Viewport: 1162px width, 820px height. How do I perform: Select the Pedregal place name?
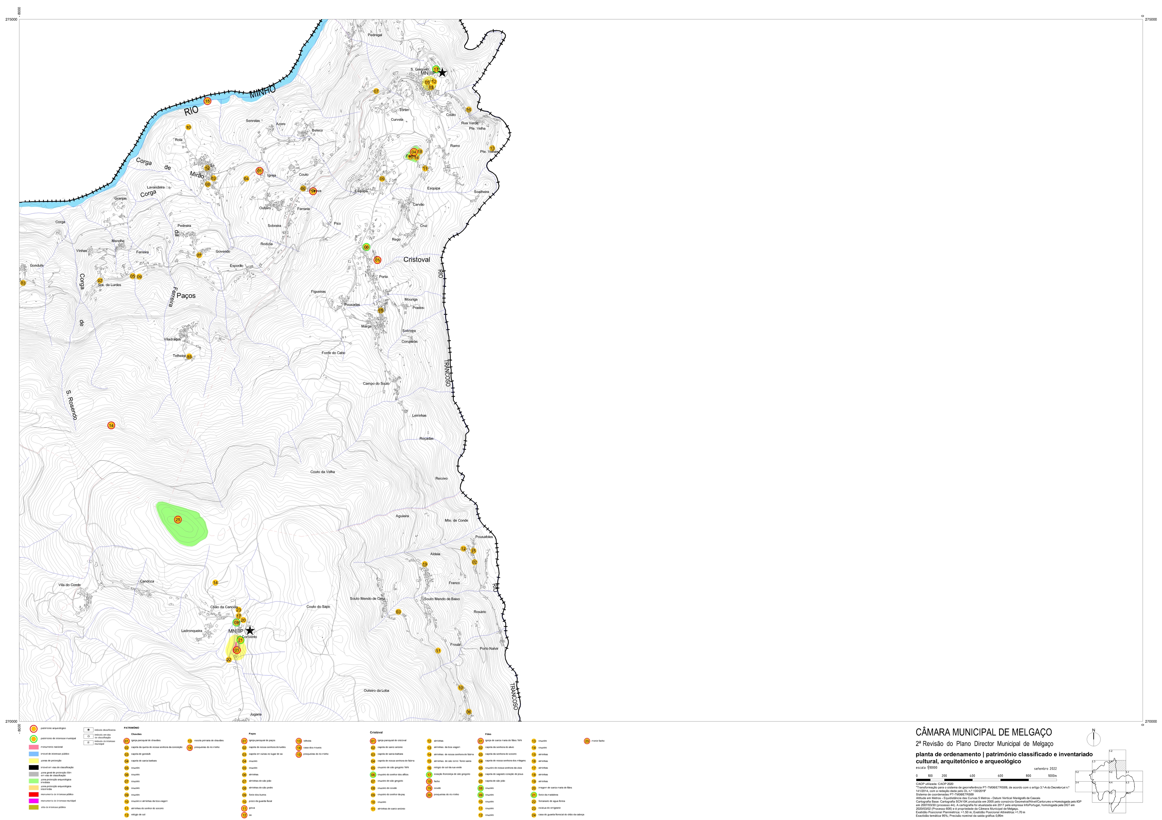[375, 35]
